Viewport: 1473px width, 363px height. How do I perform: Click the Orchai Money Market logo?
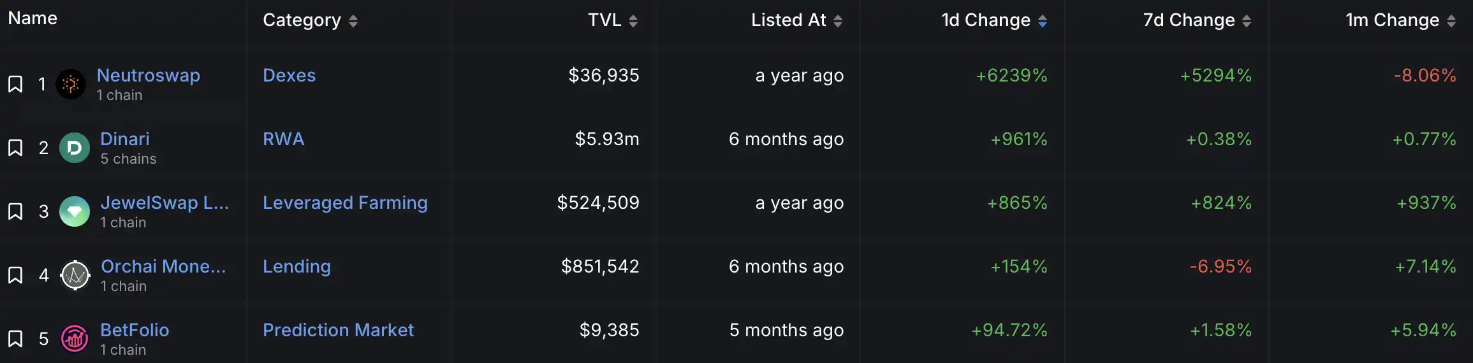[75, 275]
